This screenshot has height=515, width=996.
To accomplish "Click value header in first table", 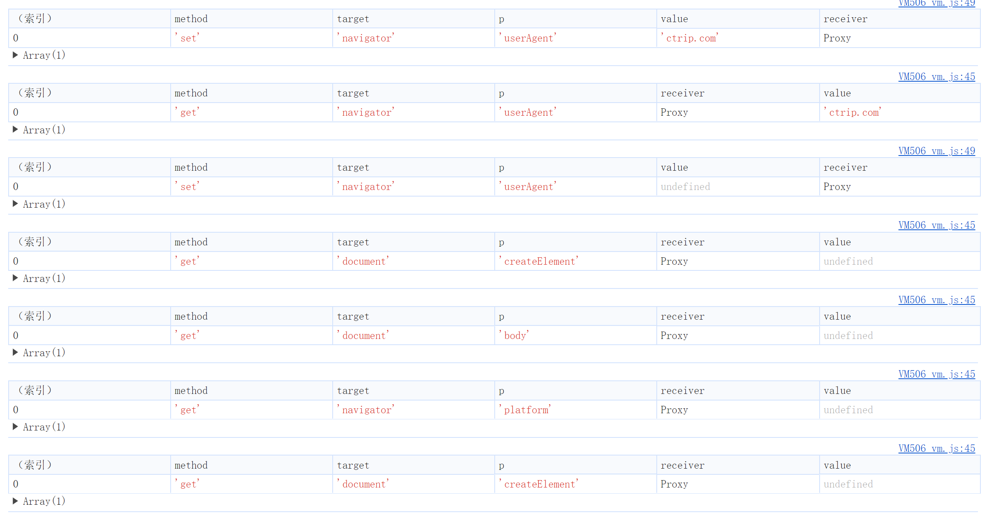I will coord(674,19).
